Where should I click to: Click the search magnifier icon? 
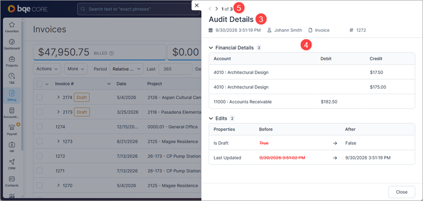coord(83,9)
